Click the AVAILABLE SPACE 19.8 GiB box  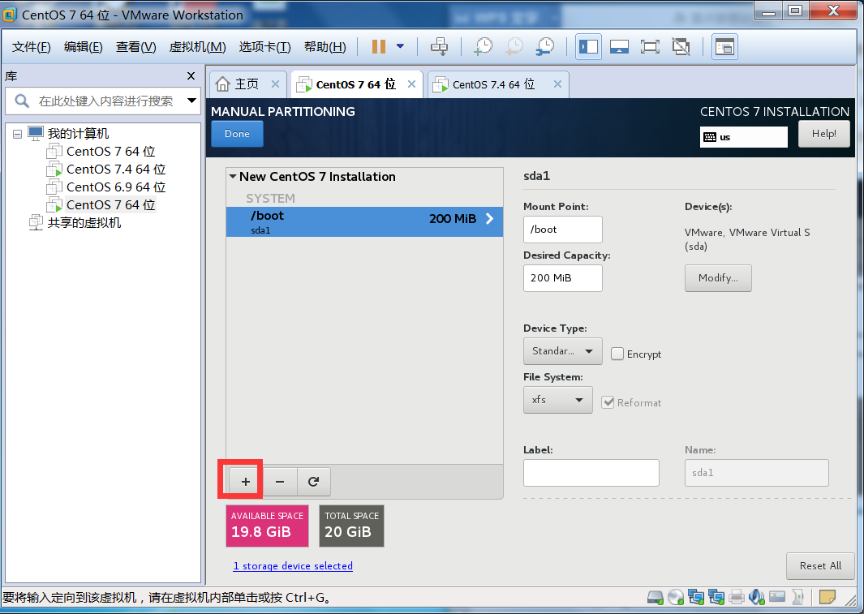tap(267, 526)
